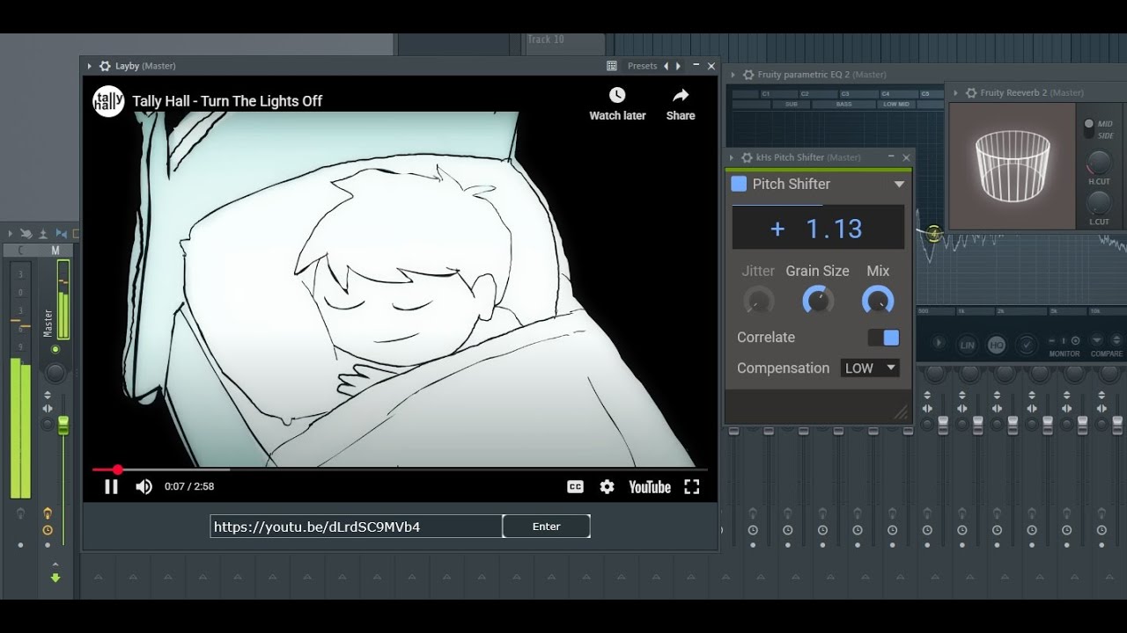Open the Pitch Shifter preset dropdown triangle
The width and height of the screenshot is (1127, 633).
tap(899, 185)
